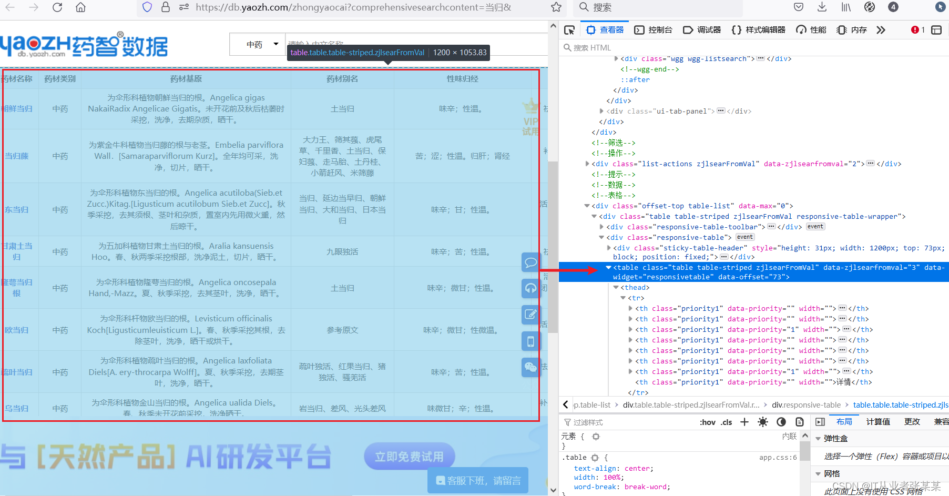
Task: Reload the page
Action: click(57, 7)
